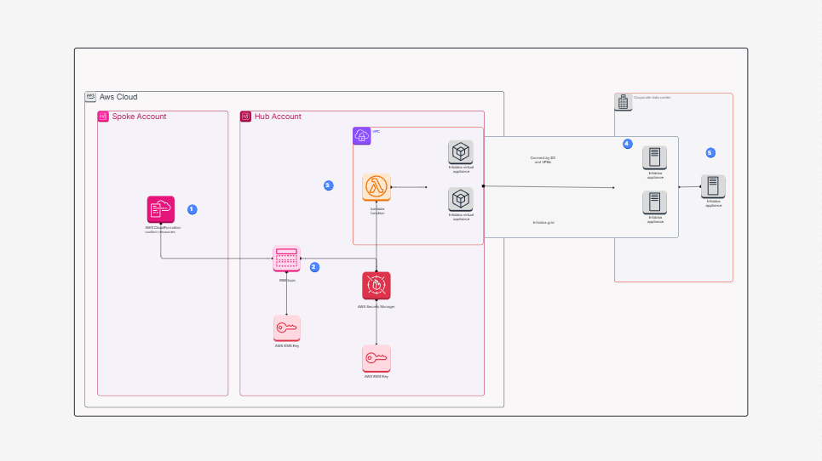
Task: Click the upper Infoblox virtual appliance icon
Action: (461, 152)
